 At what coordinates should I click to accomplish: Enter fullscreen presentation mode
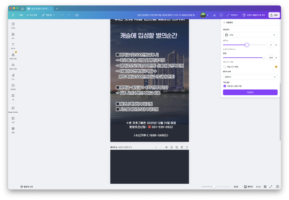tap(271, 187)
